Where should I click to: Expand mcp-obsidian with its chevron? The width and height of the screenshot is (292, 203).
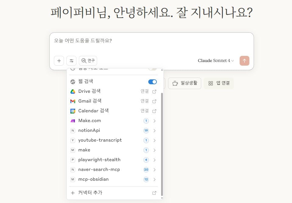tap(154, 179)
